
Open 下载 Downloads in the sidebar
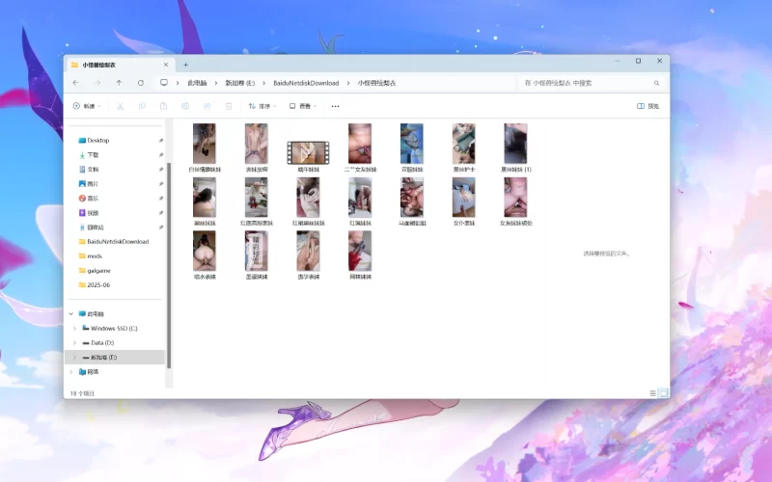point(93,155)
